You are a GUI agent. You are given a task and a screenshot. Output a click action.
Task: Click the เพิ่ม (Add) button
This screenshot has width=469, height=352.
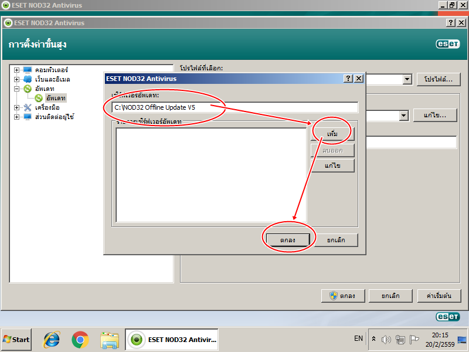pos(332,134)
